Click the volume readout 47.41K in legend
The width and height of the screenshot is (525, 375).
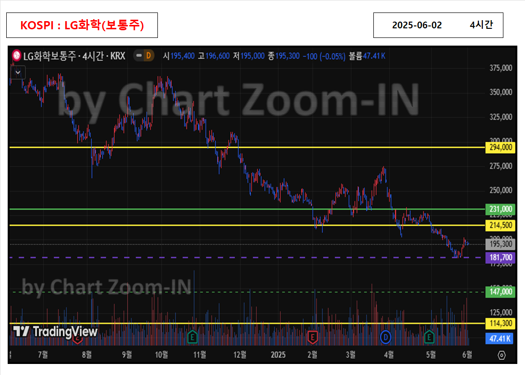[374, 56]
